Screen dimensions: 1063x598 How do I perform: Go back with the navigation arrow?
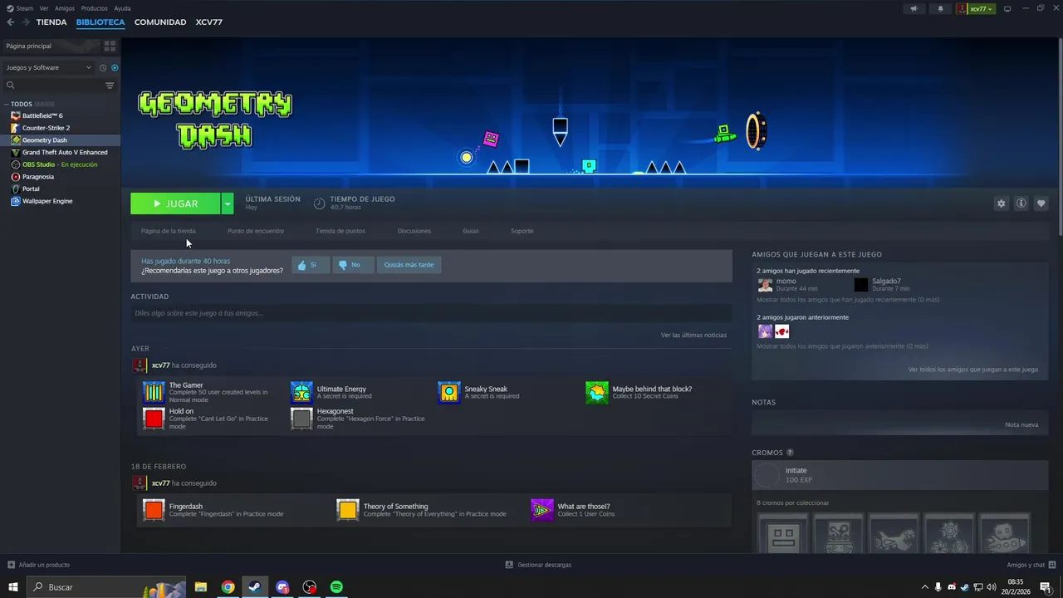pyautogui.click(x=11, y=22)
